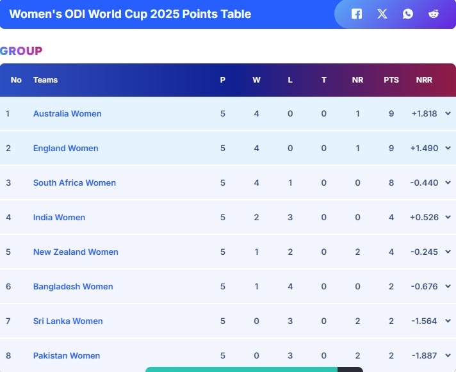456x372 pixels.
Task: Share the points table on Reddit
Action: coord(434,14)
